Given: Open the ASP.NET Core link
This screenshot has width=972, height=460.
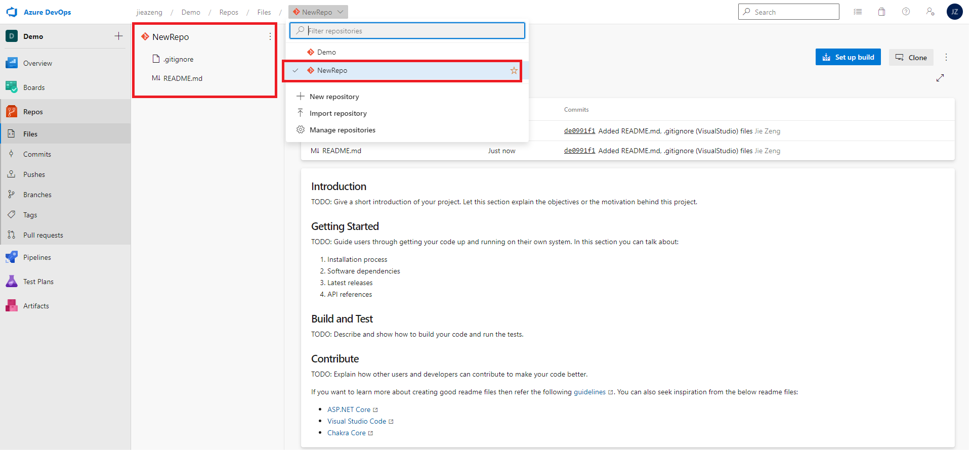Looking at the screenshot, I should click(349, 409).
